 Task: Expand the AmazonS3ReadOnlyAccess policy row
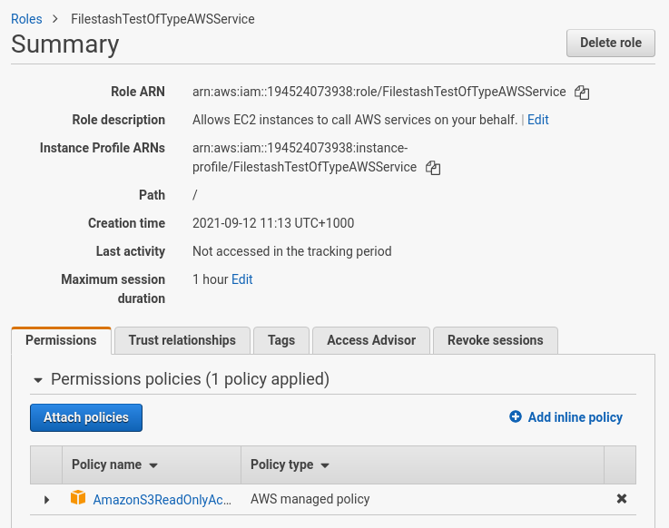click(x=46, y=500)
